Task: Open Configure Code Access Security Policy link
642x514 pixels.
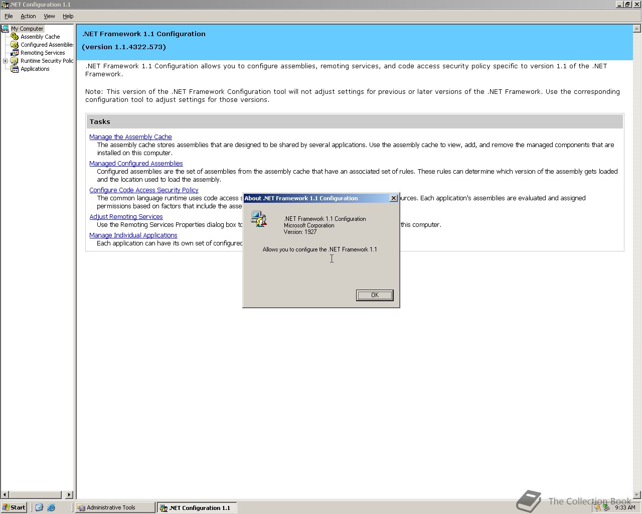Action: (144, 190)
